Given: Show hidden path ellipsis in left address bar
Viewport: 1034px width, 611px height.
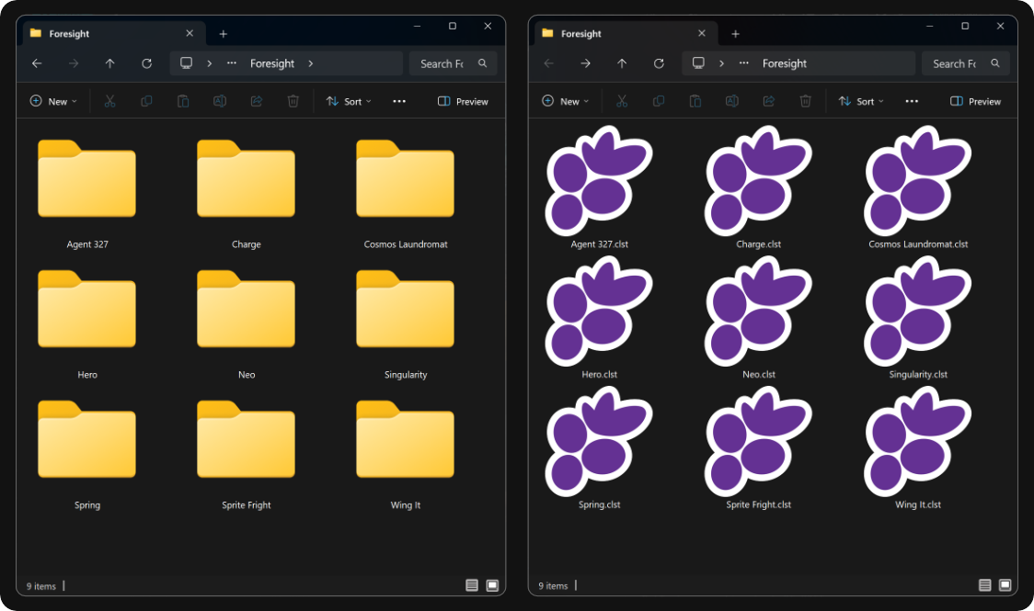Looking at the screenshot, I should [x=232, y=63].
